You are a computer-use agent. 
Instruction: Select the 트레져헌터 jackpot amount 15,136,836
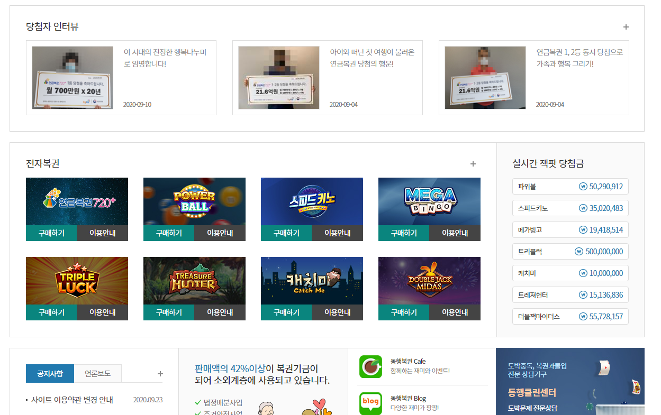pos(606,295)
